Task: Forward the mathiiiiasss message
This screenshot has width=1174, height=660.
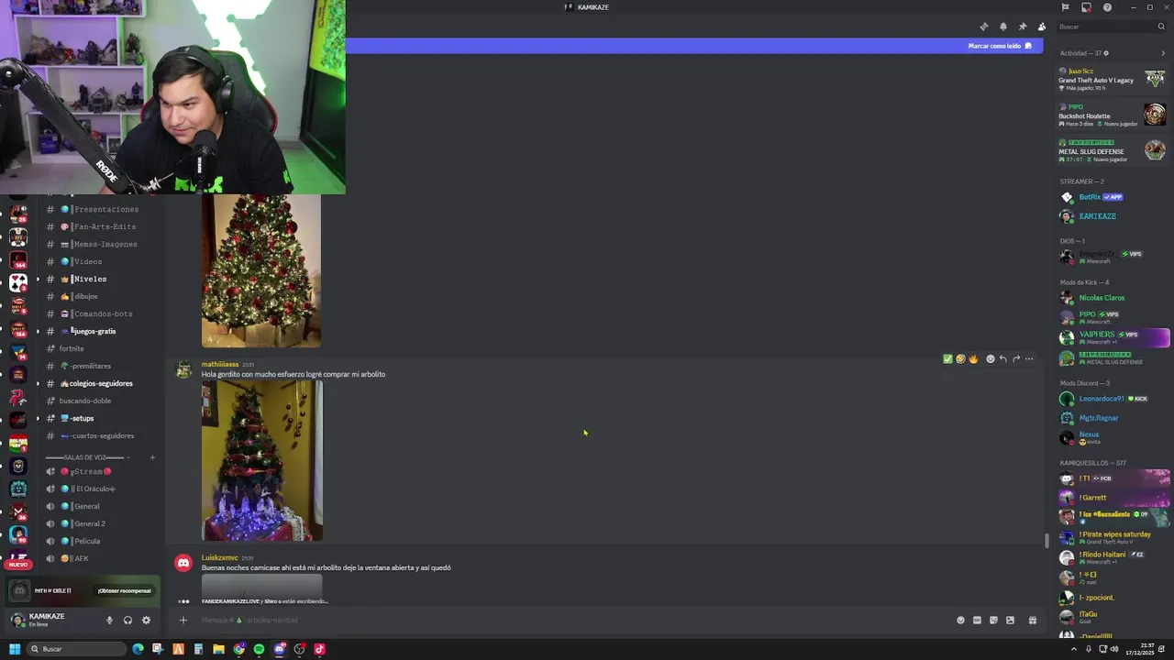Action: [1015, 359]
